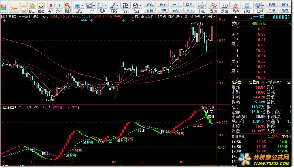294x168 pixels.
Task: Open the 修正 refresh tool
Action: pos(32,8)
